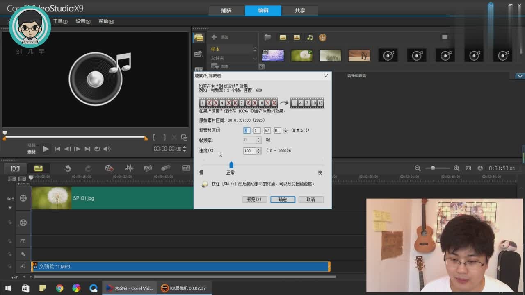Switch to timeline view icon
This screenshot has height=295, width=525.
tap(38, 168)
